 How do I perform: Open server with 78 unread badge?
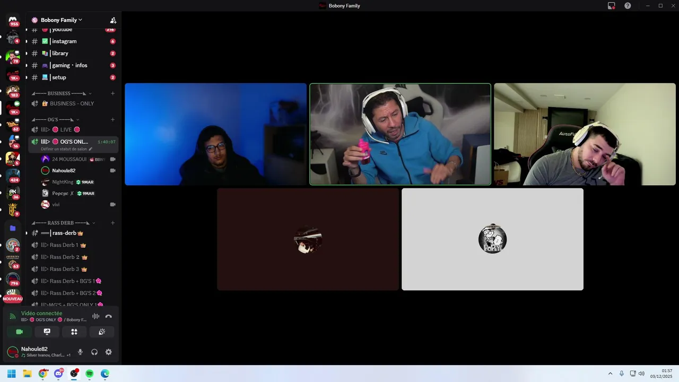[13, 56]
